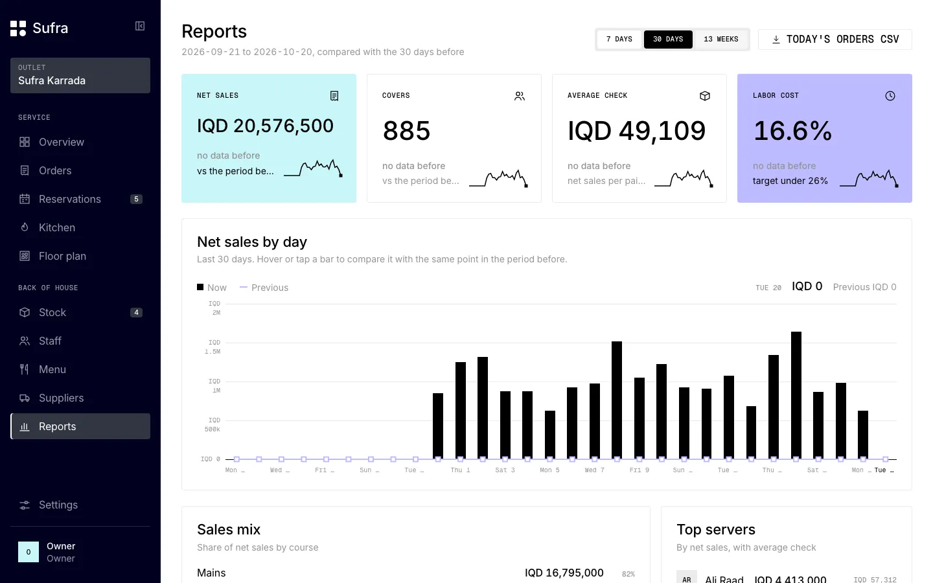Click the 'target under 26%' text
Image resolution: width=933 pixels, height=583 pixels.
790,181
